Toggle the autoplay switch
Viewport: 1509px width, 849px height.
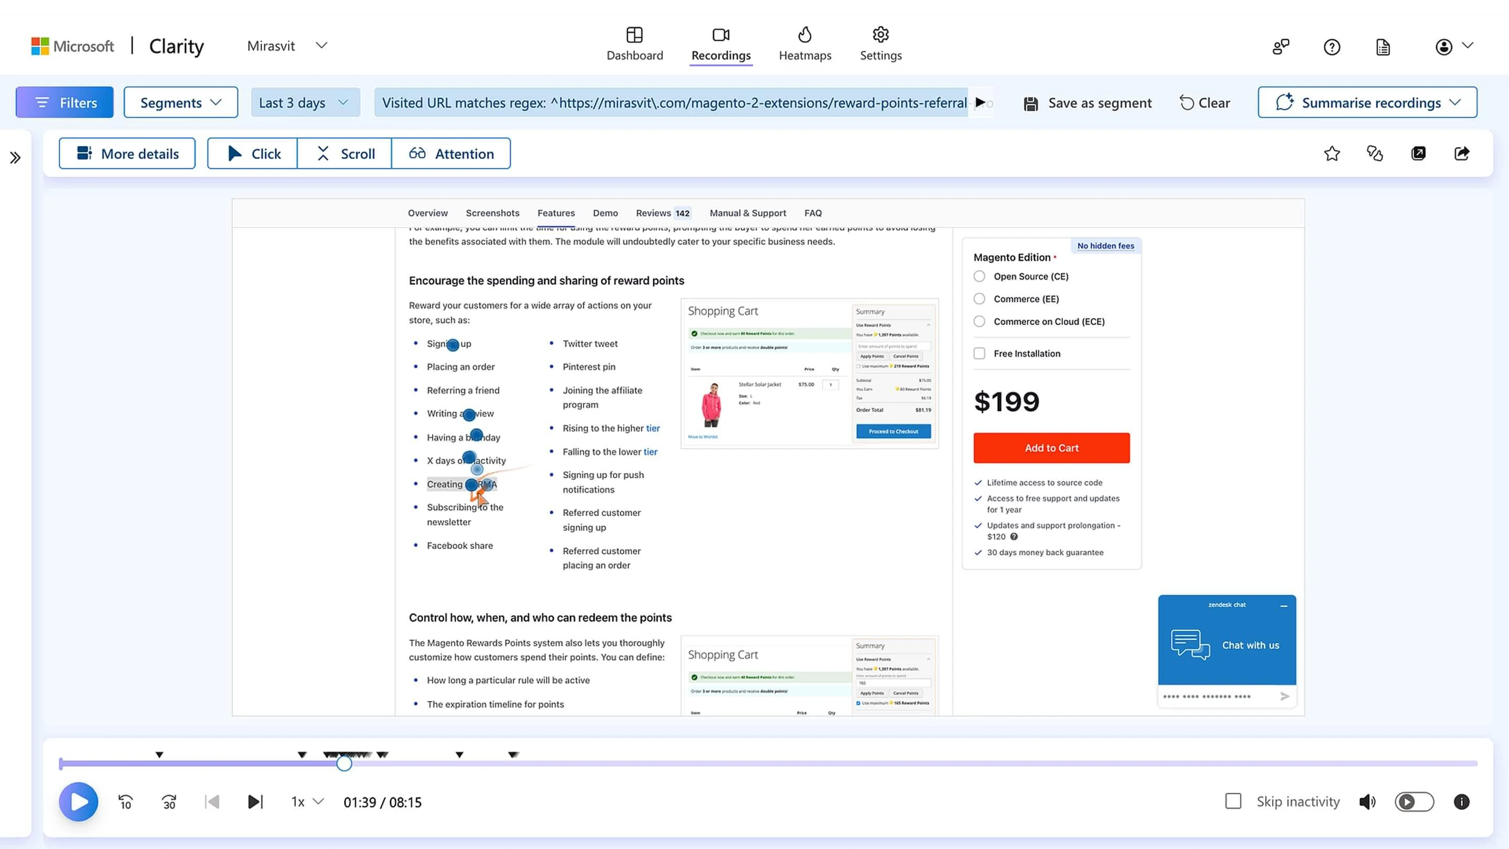pos(1414,801)
